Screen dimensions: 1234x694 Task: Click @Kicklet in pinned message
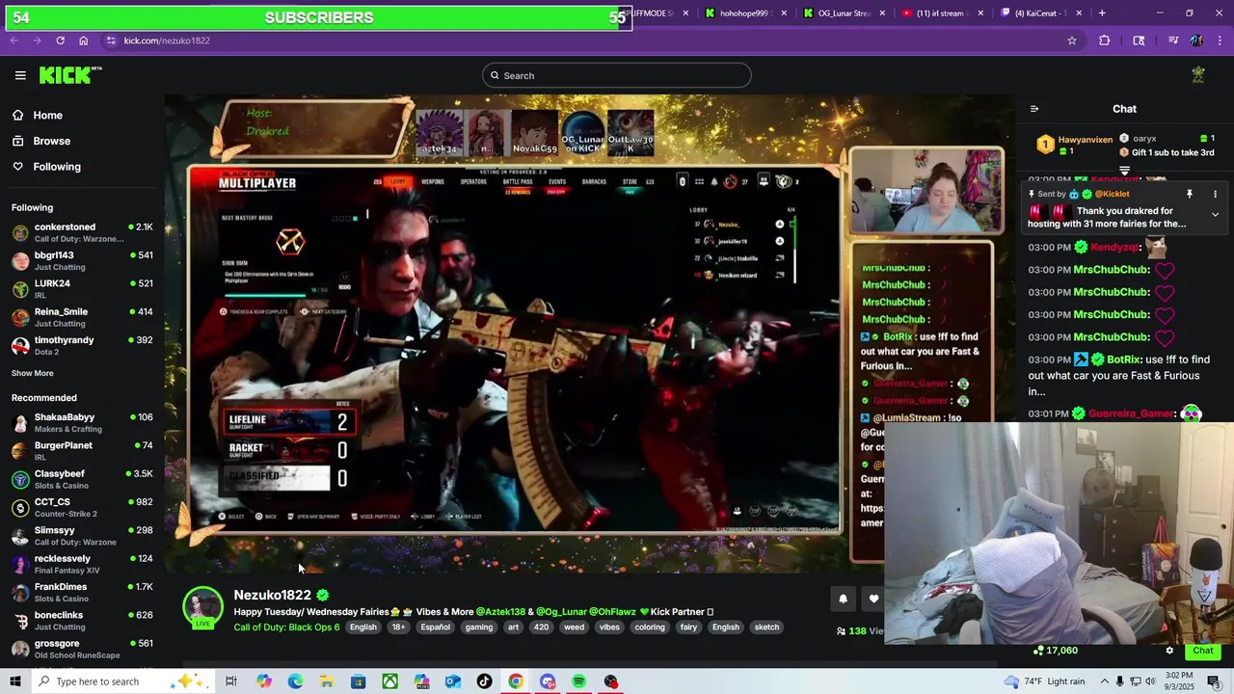point(1112,194)
